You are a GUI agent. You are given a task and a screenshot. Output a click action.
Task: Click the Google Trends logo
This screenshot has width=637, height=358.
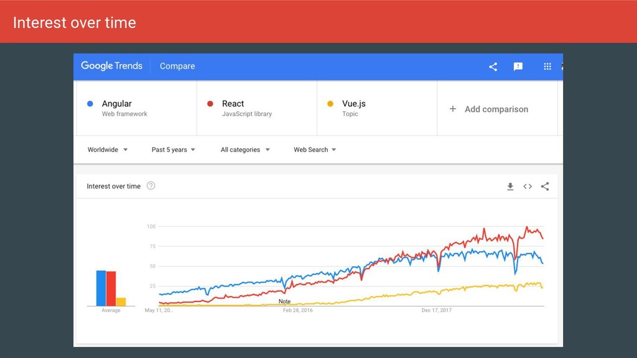(112, 66)
